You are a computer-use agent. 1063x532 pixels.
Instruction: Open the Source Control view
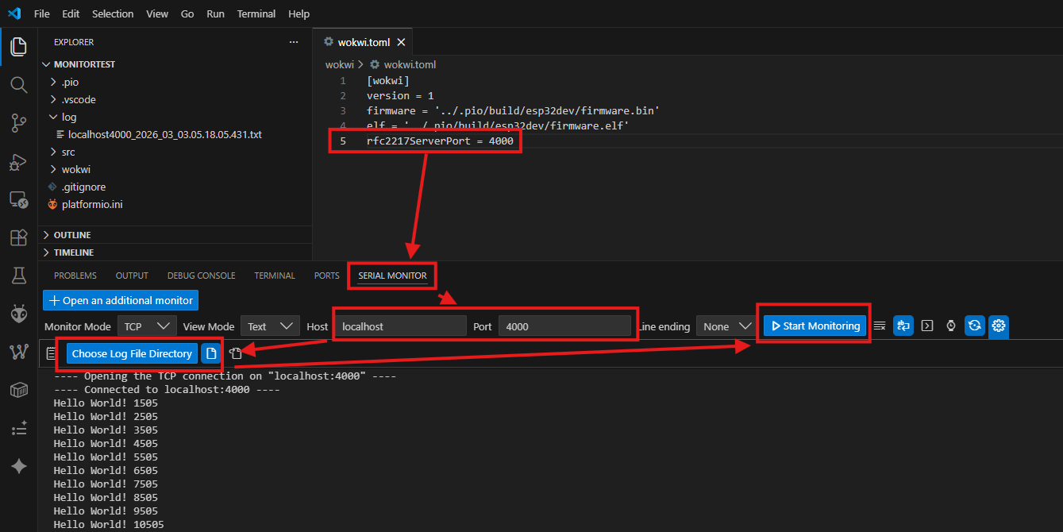[18, 122]
